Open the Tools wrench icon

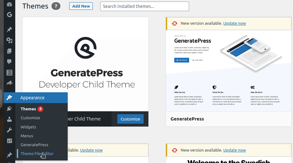coord(9,130)
